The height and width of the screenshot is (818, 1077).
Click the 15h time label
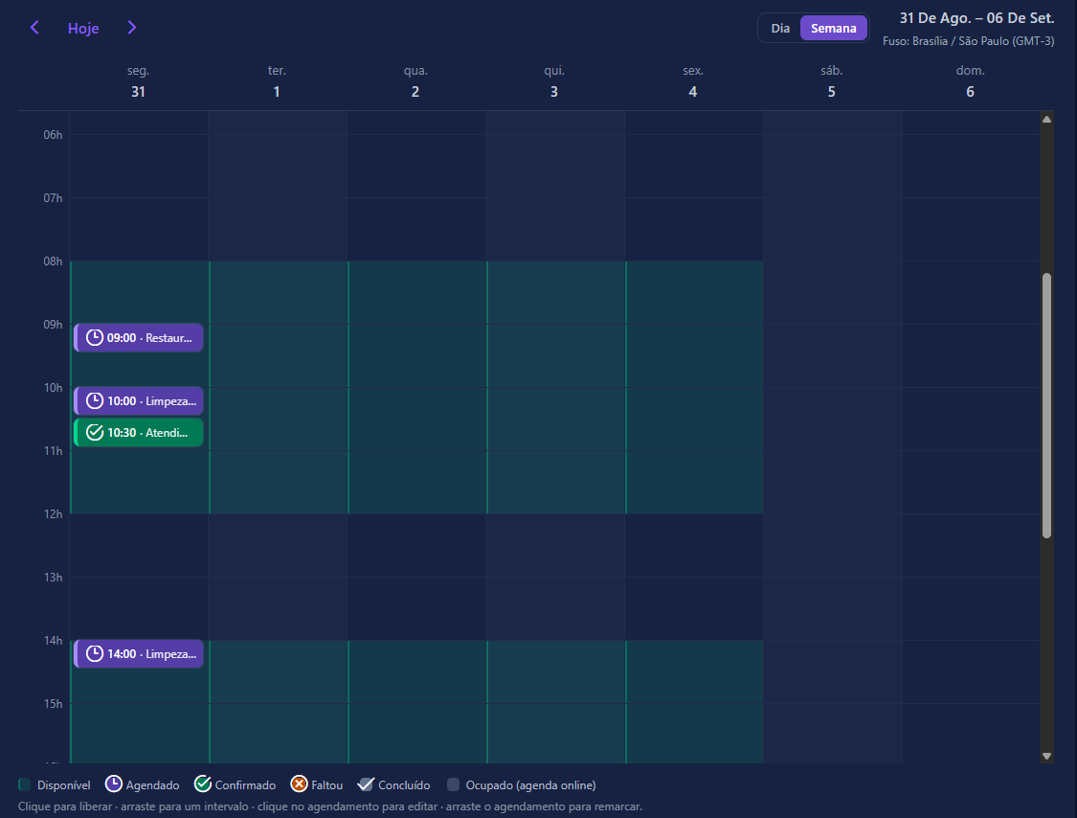pyautogui.click(x=53, y=704)
